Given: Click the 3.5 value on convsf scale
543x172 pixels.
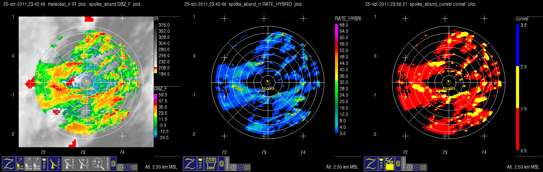Looking at the screenshot, I should click(524, 25).
